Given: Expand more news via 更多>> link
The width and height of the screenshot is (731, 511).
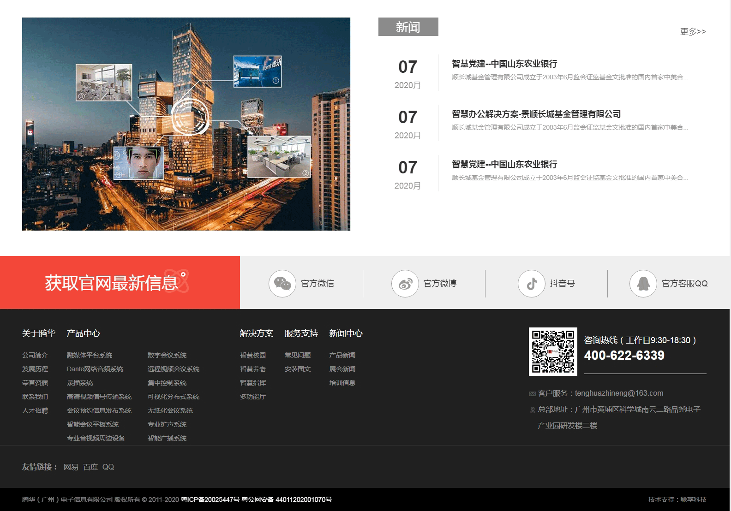Looking at the screenshot, I should (x=693, y=32).
